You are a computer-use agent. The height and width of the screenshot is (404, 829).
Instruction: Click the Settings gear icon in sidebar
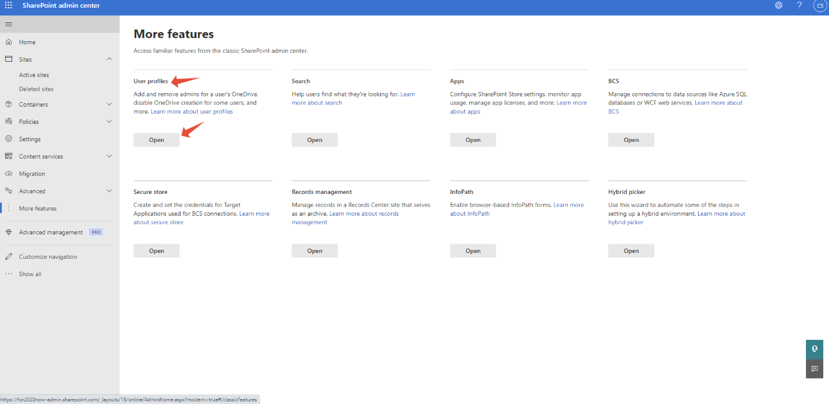[x=8, y=139]
